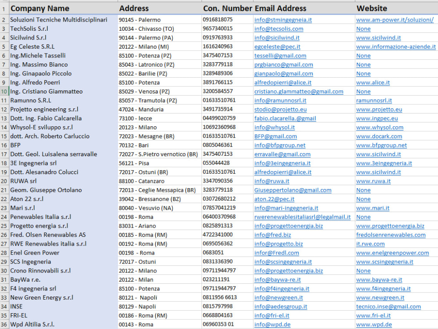Select phone number 0916818075 cell
438x329 pixels.
(x=227, y=20)
